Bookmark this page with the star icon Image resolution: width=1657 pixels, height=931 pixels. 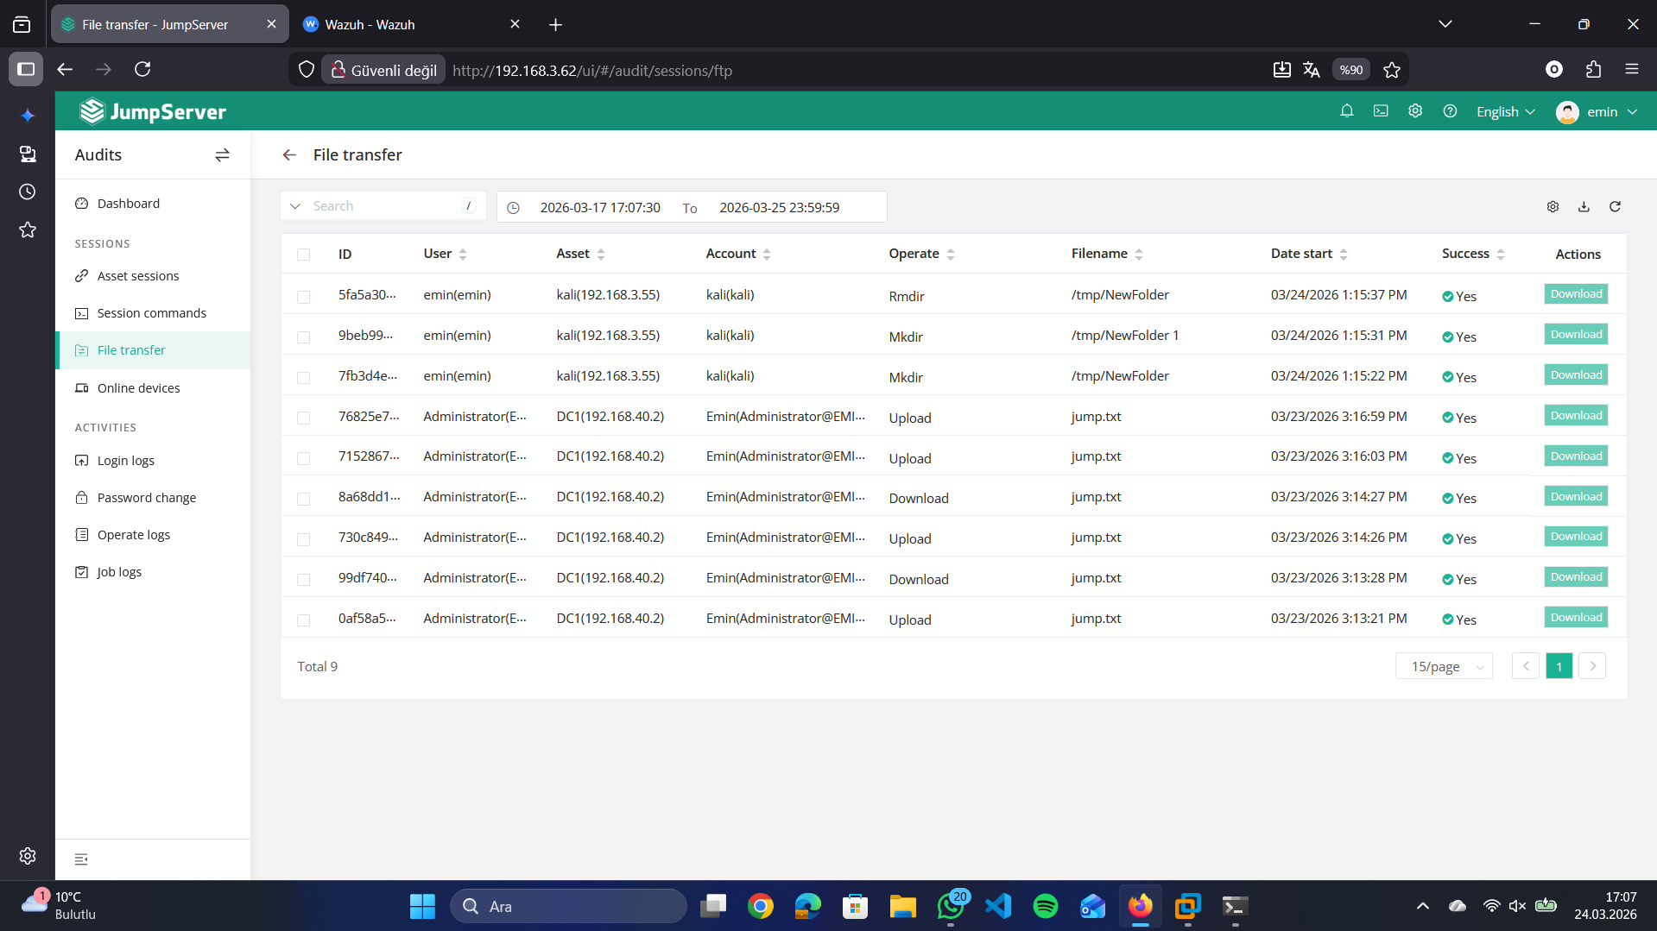coord(1391,70)
